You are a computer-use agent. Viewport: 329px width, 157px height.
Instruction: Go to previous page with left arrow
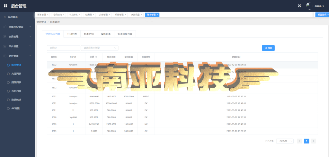pos(300,141)
